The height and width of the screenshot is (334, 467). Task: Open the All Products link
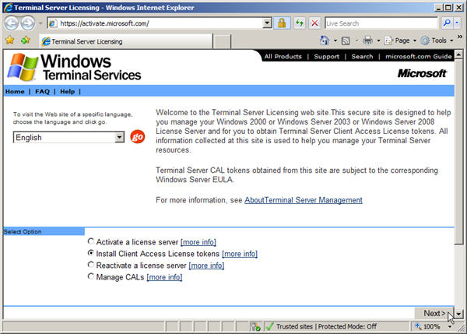click(283, 56)
